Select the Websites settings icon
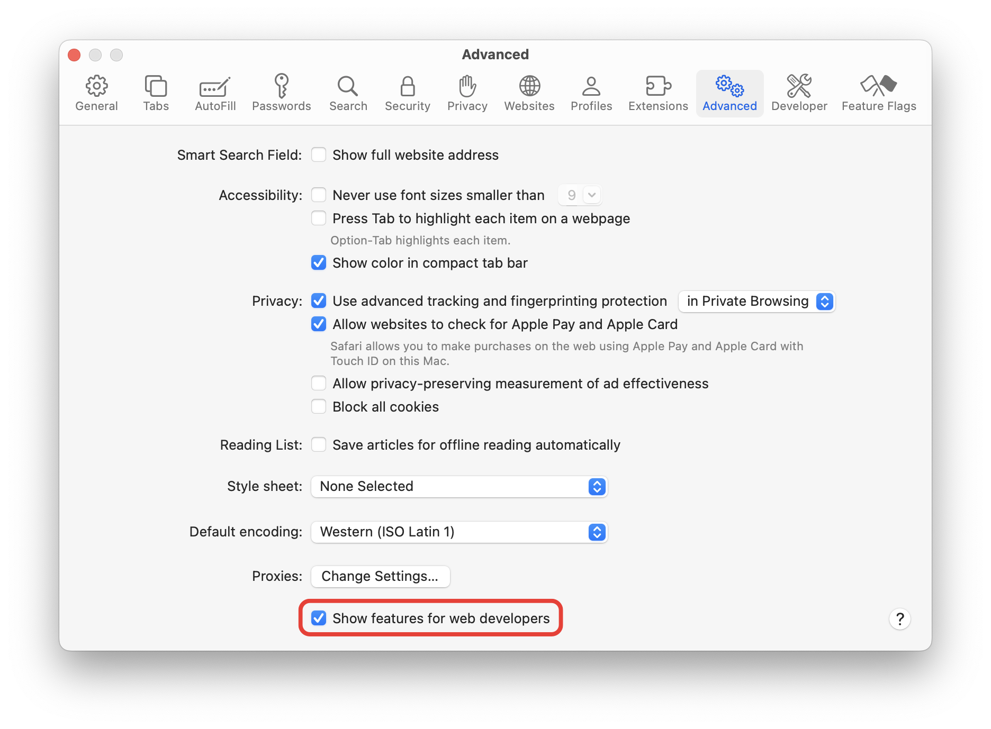 click(x=529, y=93)
